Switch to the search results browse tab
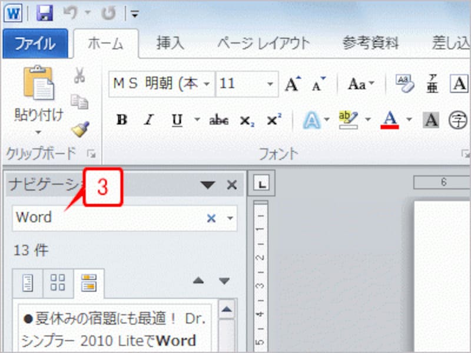 (89, 283)
